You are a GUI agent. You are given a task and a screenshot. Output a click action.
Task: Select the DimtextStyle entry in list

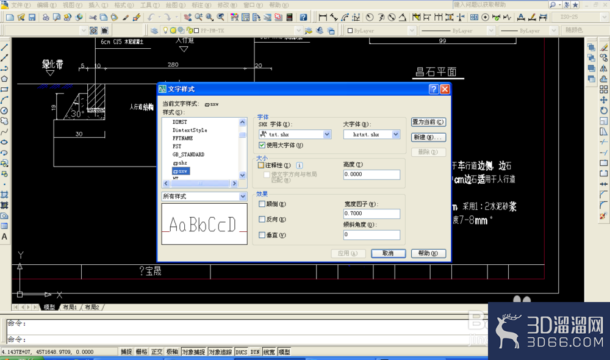pyautogui.click(x=190, y=130)
